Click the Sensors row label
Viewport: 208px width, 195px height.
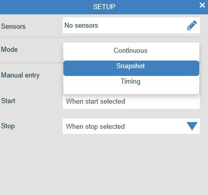click(13, 27)
